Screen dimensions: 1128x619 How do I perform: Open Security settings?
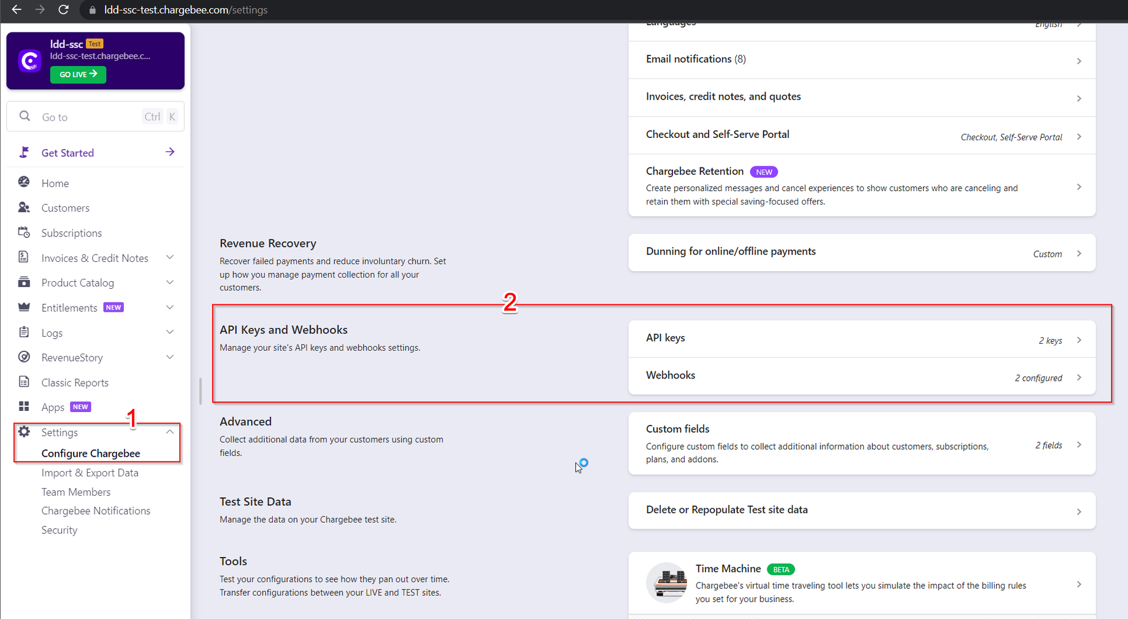[59, 530]
